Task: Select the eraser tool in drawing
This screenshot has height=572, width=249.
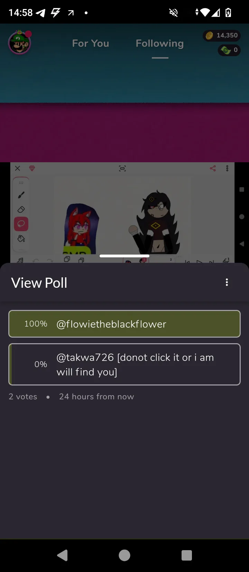Action: pos(21,209)
